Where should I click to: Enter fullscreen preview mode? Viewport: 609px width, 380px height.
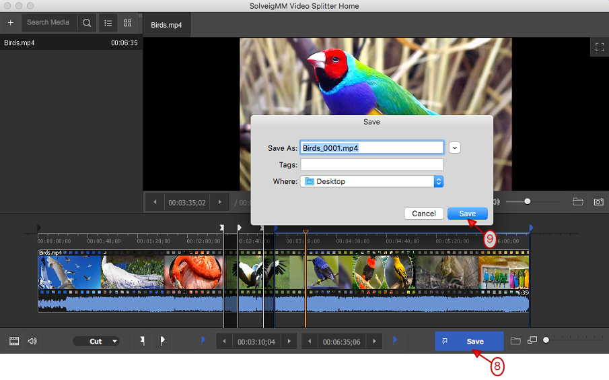(x=598, y=47)
